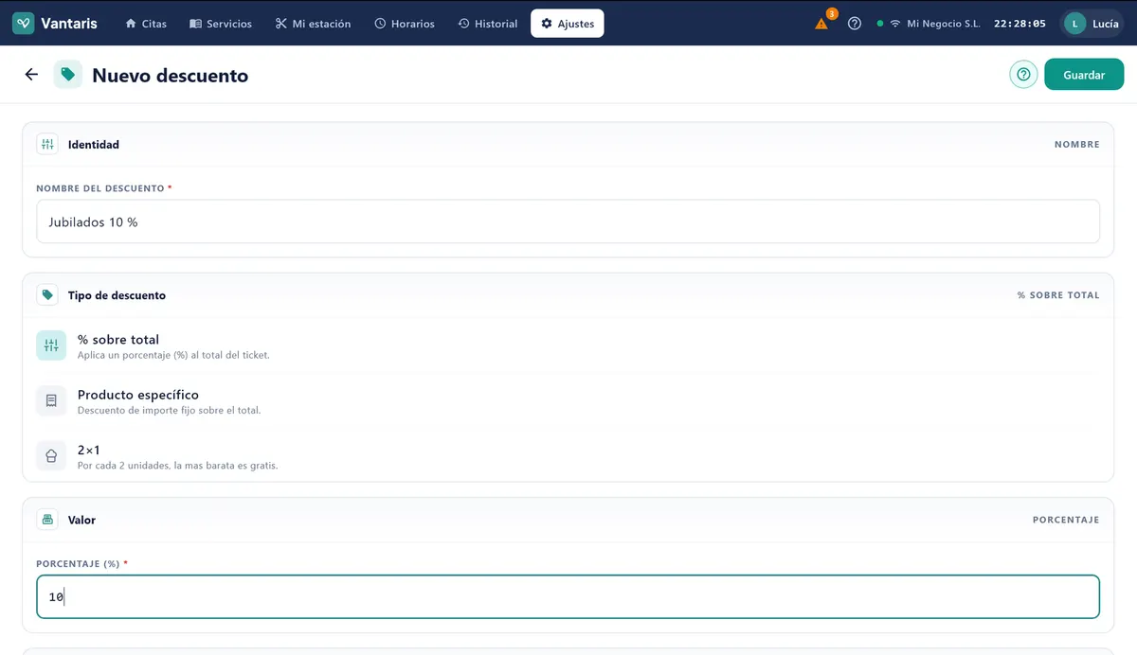
Task: Pick the 2×1 discount type
Action: coord(568,455)
